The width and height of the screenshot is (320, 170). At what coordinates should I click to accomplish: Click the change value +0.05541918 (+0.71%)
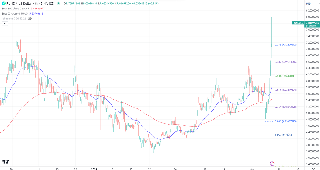(145, 3)
